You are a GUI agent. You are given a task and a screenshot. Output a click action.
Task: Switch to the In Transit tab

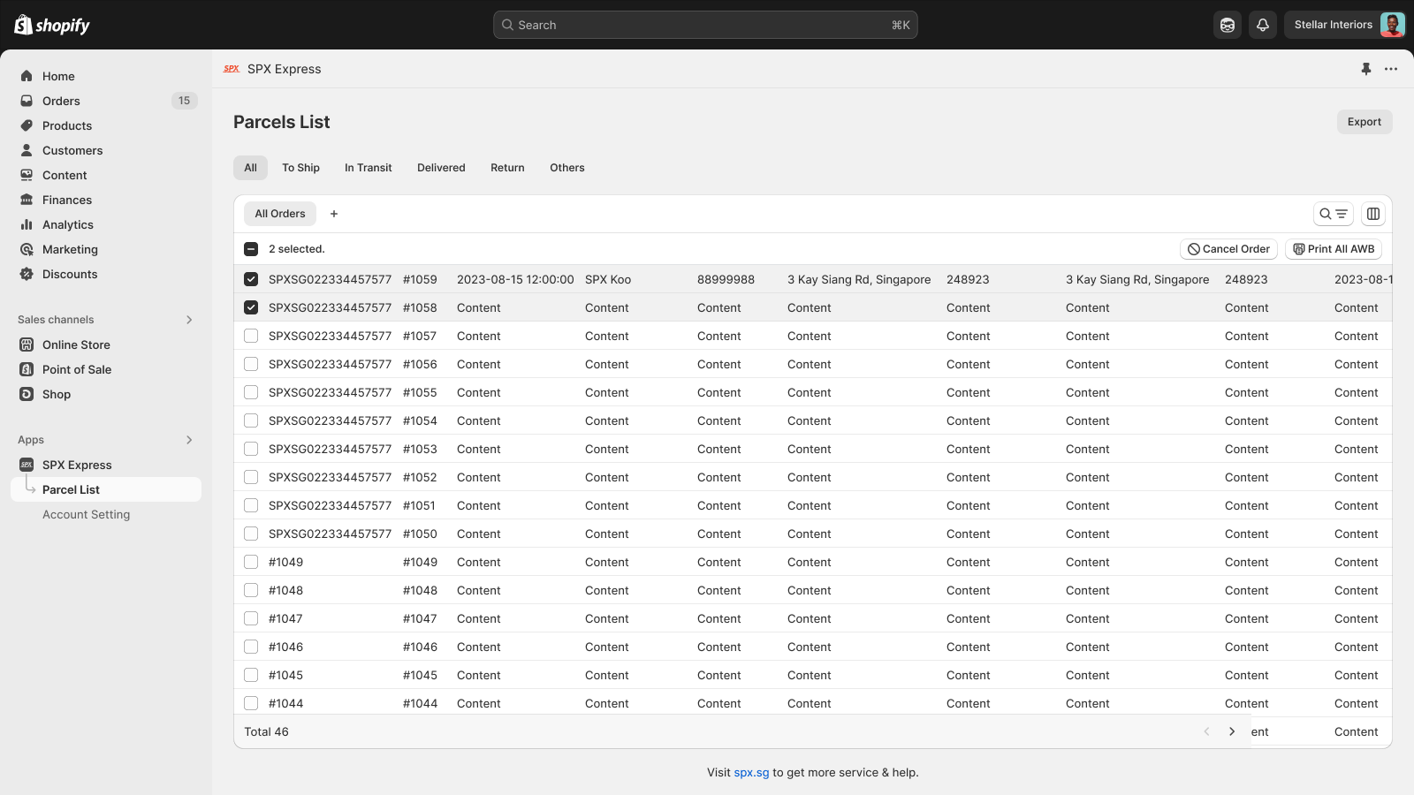coord(368,167)
